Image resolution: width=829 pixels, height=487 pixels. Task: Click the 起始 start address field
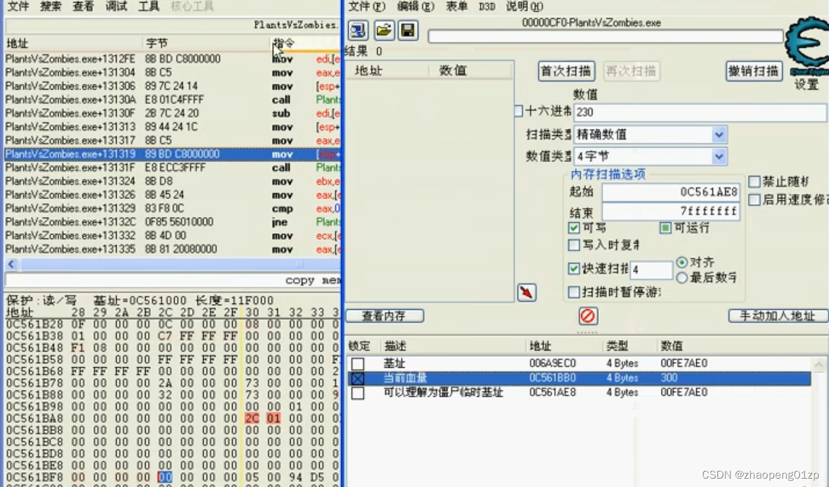(x=670, y=192)
